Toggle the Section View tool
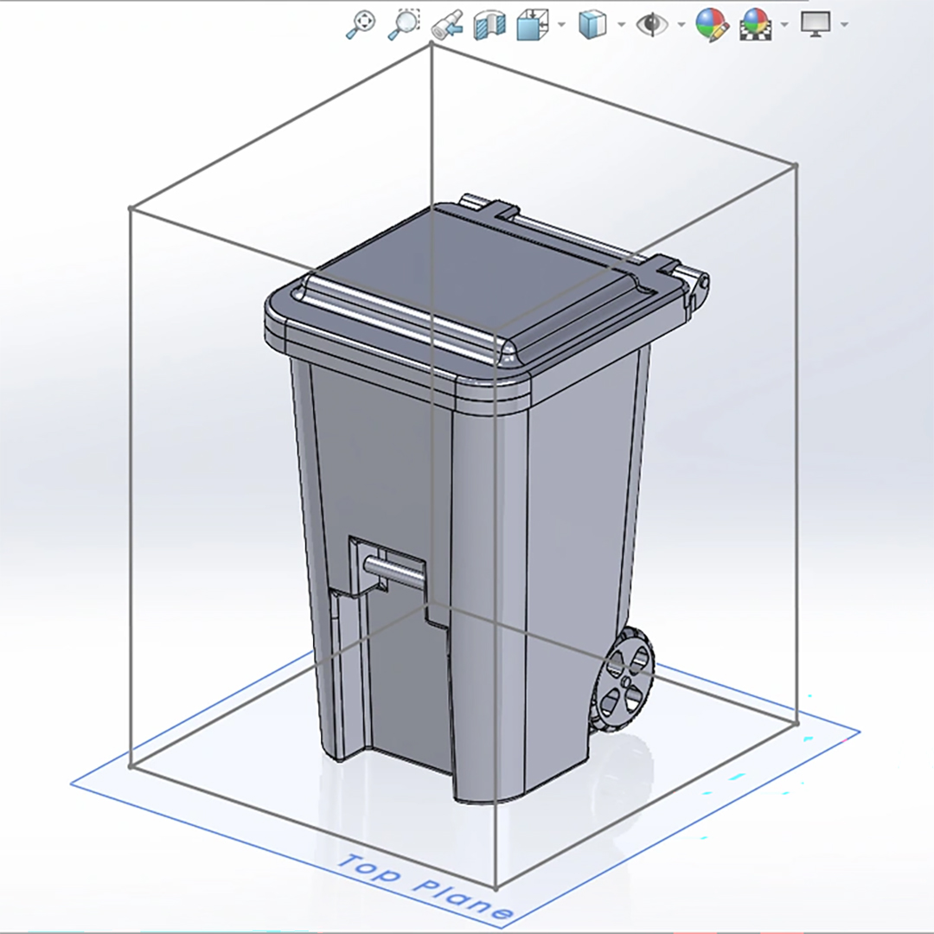934x934 pixels. click(489, 25)
